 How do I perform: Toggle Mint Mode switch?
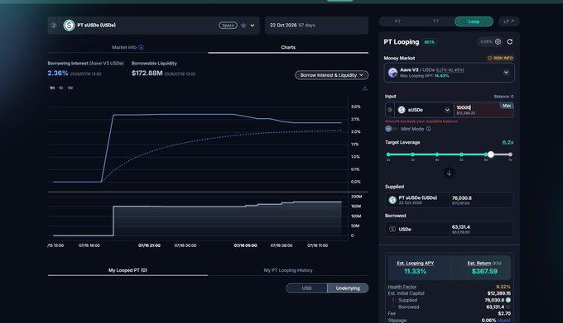[x=391, y=129]
